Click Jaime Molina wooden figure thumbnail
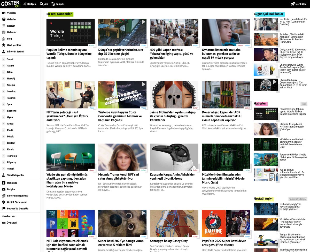Screen dimensions: 310x252 click(174, 95)
